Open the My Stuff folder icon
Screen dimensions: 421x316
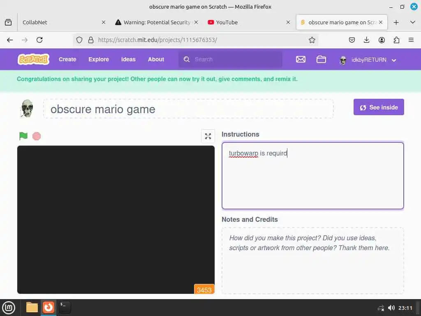click(321, 59)
